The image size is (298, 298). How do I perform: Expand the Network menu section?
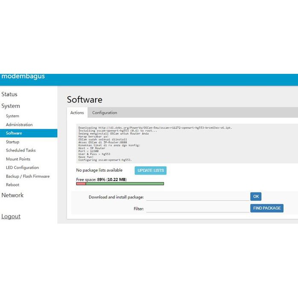pyautogui.click(x=12, y=195)
